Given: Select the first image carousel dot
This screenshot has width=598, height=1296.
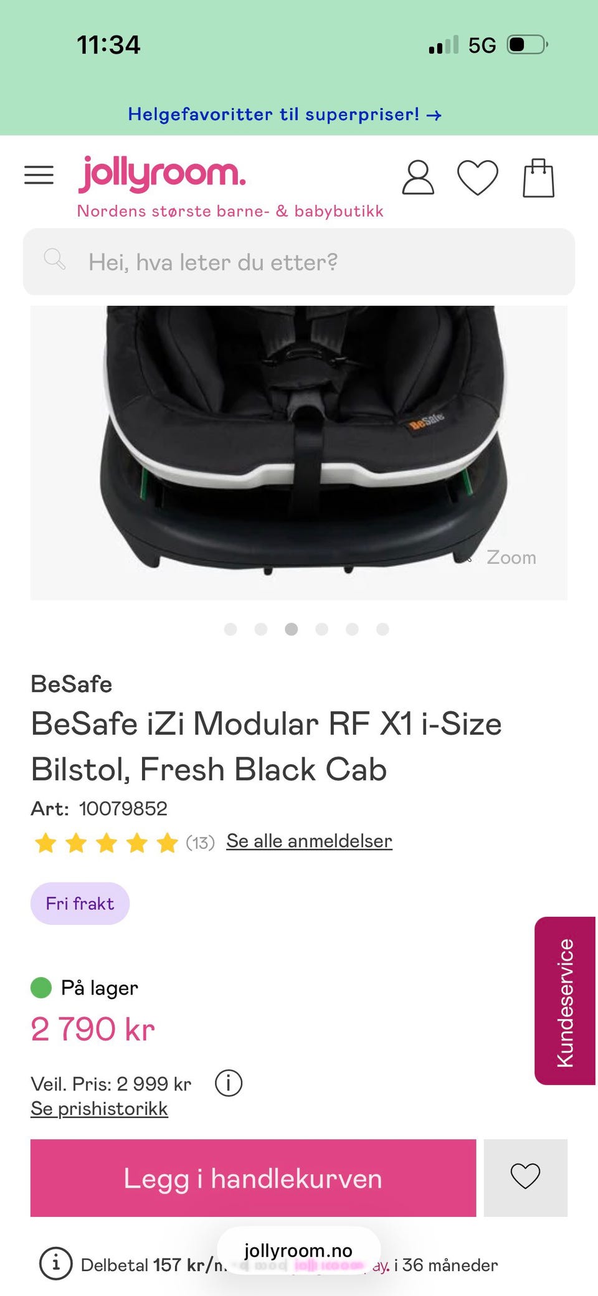Looking at the screenshot, I should 230,629.
